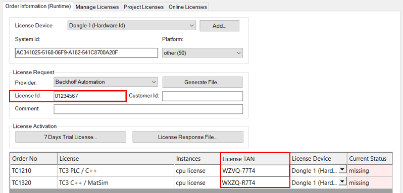
Task: Activate the 7 Days Trial License button
Action: (71, 137)
